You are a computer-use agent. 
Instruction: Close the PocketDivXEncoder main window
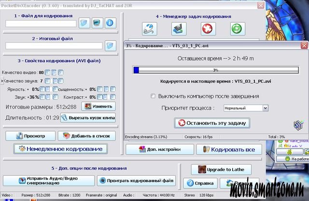(x=261, y=5)
